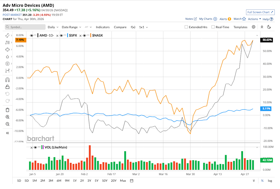Open the Date Range dropdown
This screenshot has height=189, width=280.
point(71,27)
